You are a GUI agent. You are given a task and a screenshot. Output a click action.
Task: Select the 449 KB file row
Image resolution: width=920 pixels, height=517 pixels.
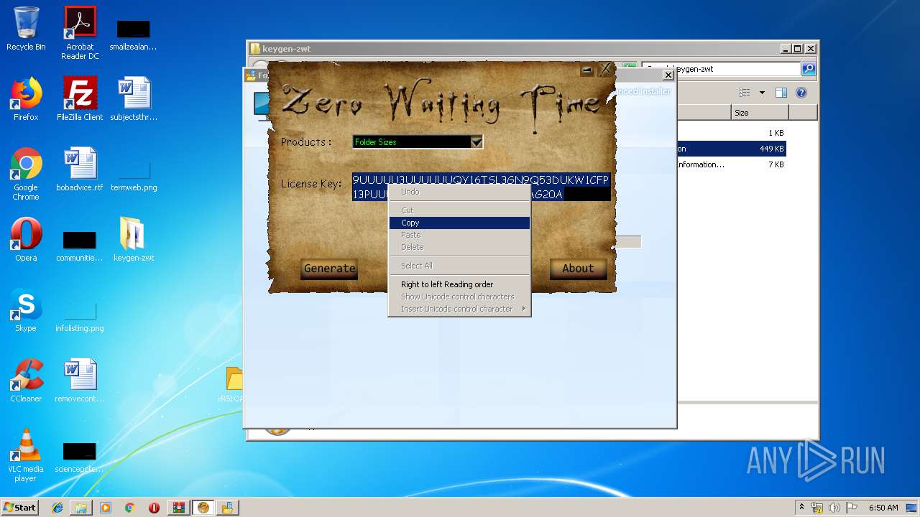[730, 149]
